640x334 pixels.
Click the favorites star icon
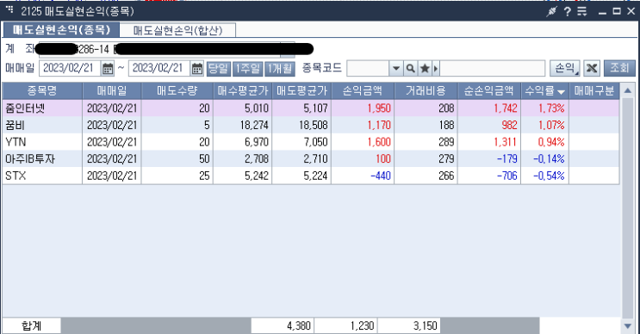(x=425, y=68)
